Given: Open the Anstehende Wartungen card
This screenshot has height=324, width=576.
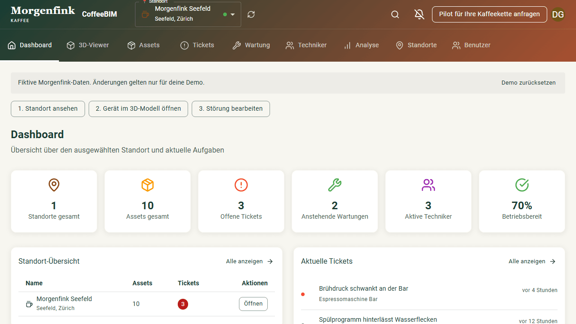Looking at the screenshot, I should pos(335,202).
